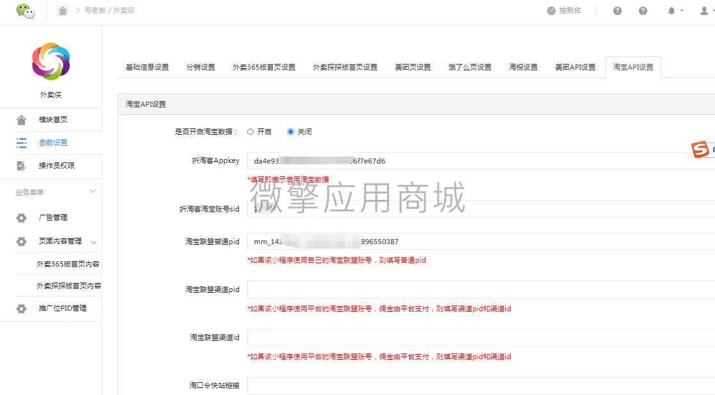
Task: Click the WeChat logo icon
Action: pos(26,11)
